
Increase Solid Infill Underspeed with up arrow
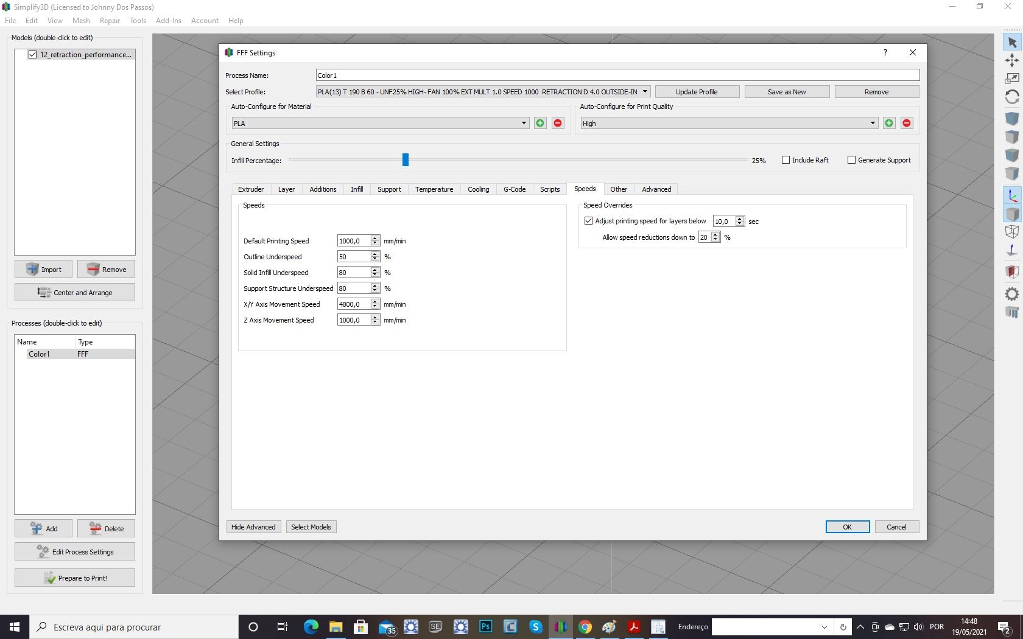[375, 270]
